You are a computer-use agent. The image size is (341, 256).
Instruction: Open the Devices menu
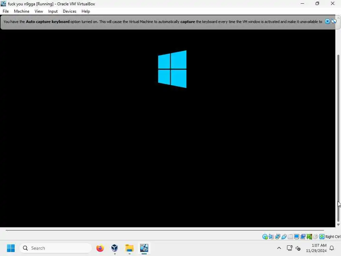(x=70, y=11)
